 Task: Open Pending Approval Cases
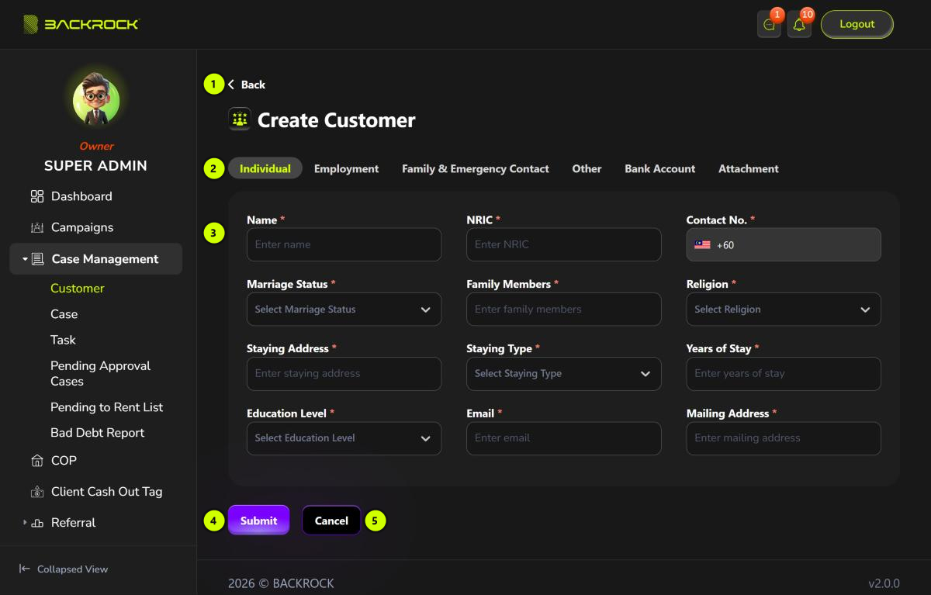point(101,373)
